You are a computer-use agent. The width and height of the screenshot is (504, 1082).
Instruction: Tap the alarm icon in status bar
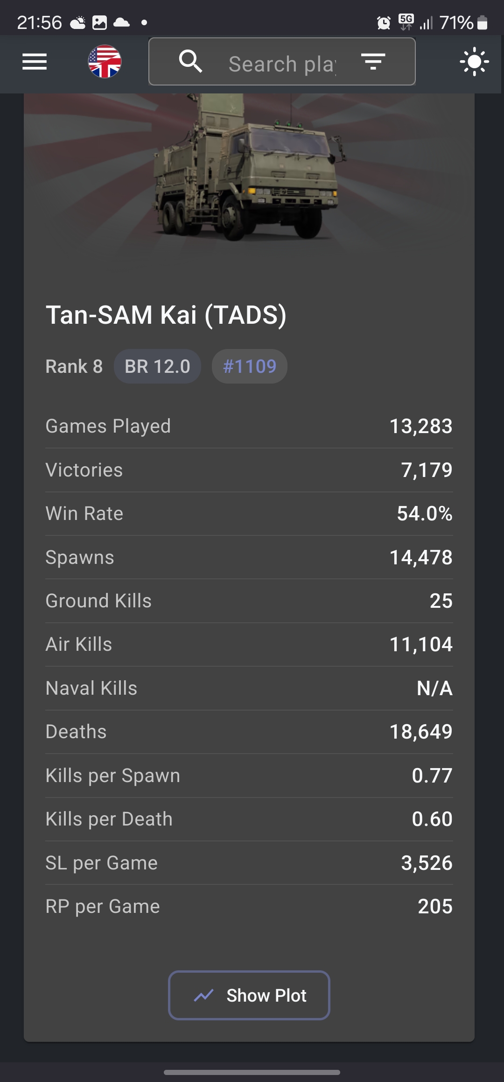(384, 22)
